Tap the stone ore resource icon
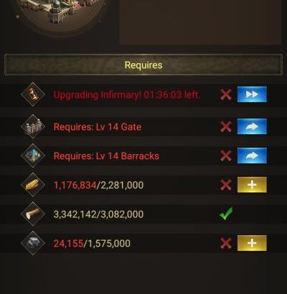 [x=33, y=243]
